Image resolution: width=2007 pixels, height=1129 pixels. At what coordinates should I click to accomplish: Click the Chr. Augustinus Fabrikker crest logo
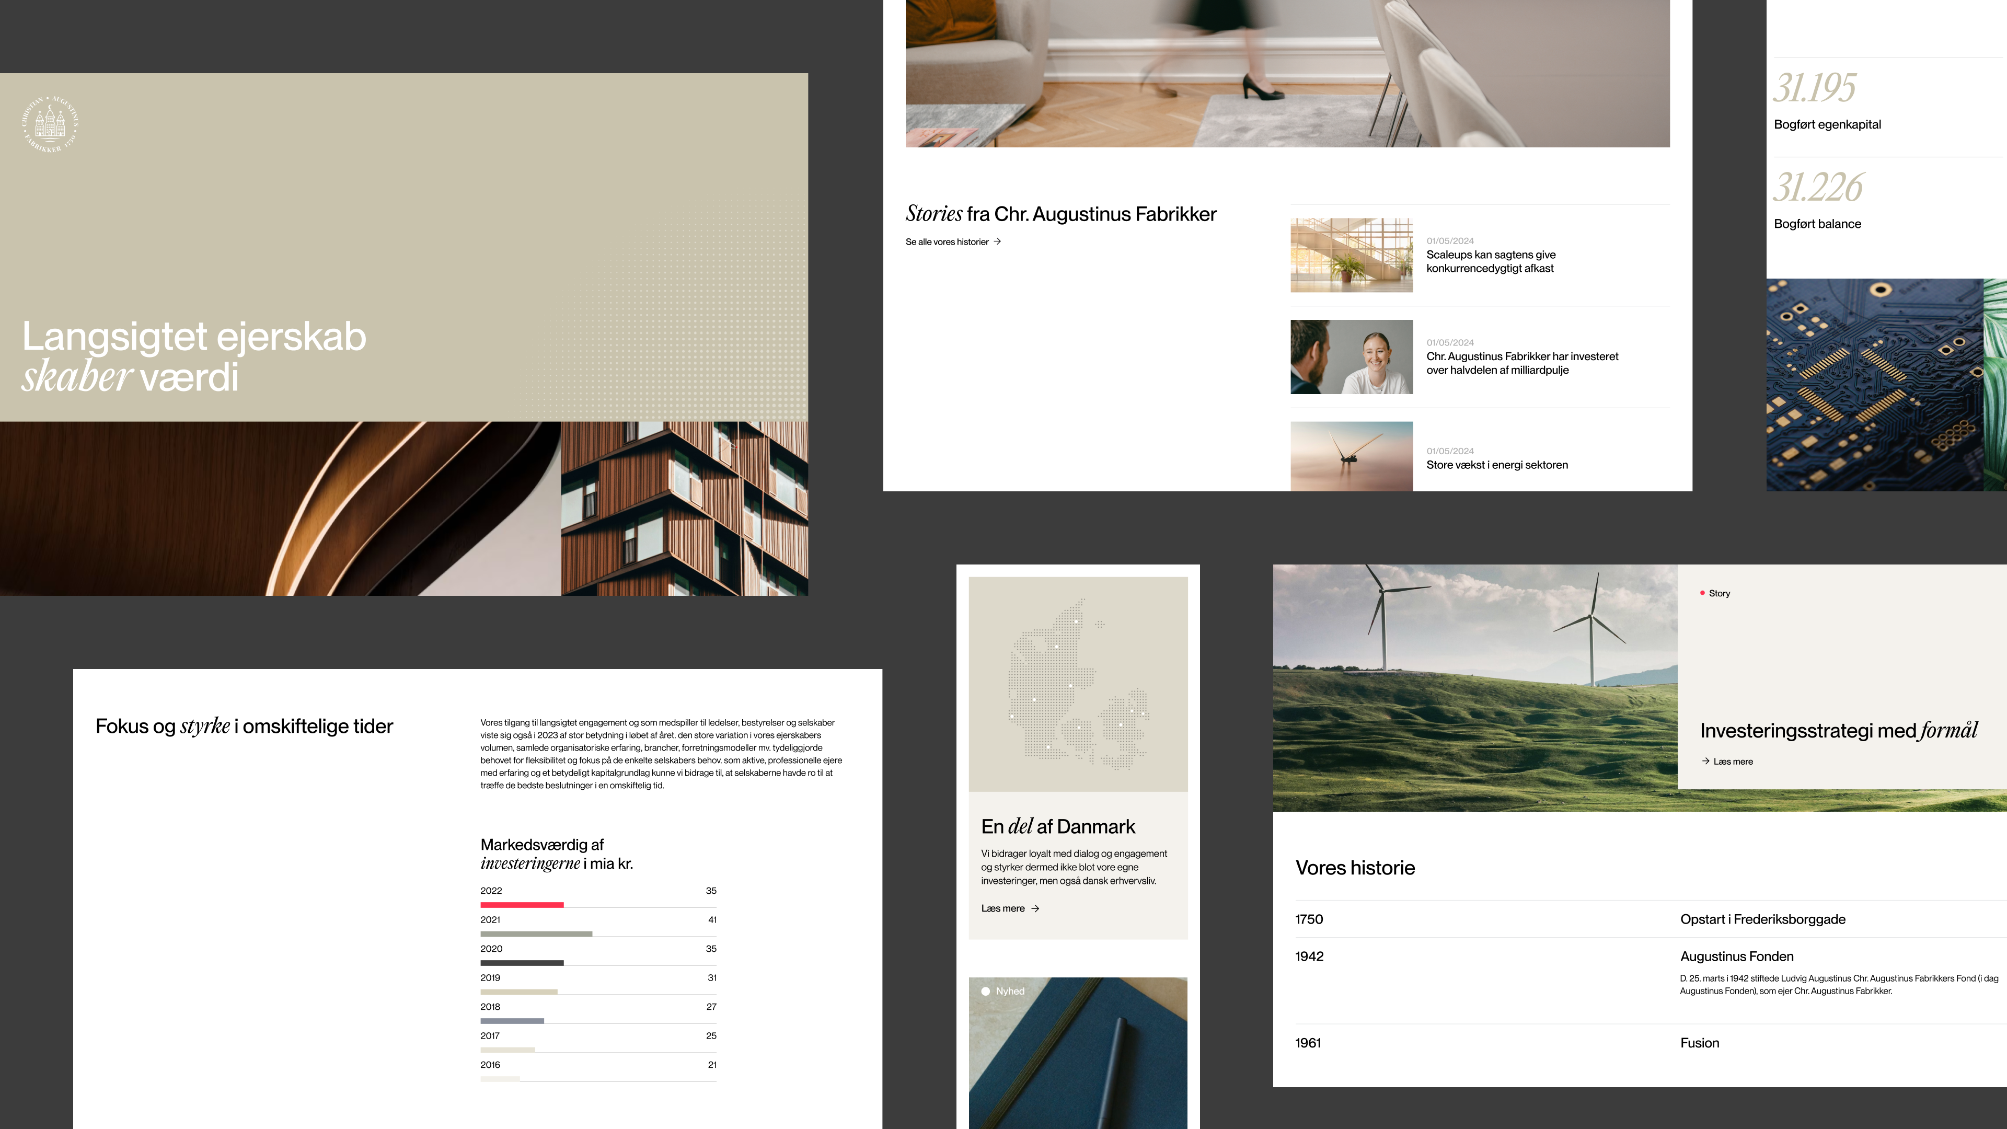[x=51, y=124]
